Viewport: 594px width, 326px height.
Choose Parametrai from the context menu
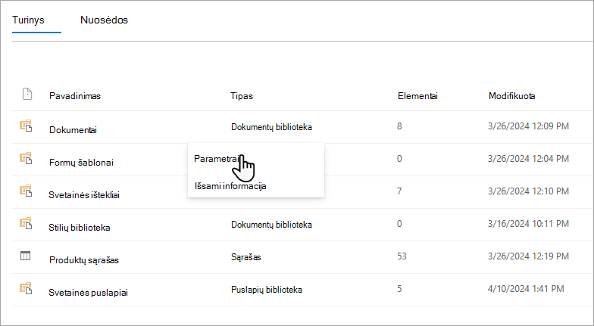click(217, 159)
